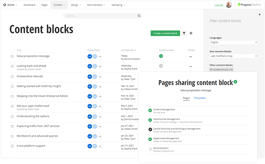Expand the Sort content blocks dropdown
The height and width of the screenshot is (164, 265).
(233, 56)
